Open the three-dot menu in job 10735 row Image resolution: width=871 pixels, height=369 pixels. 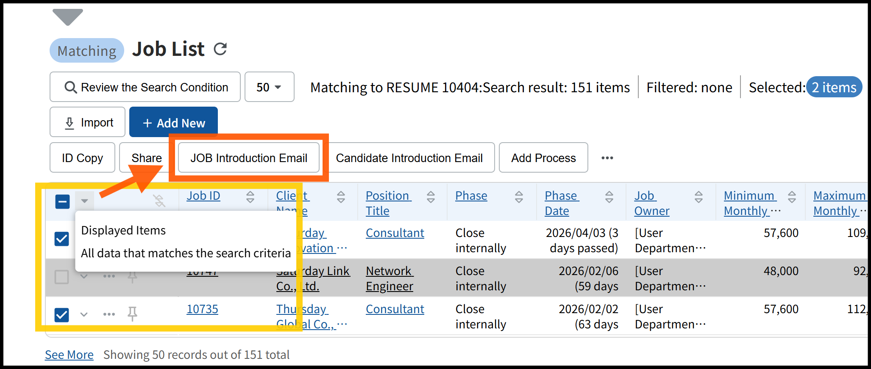click(x=109, y=314)
